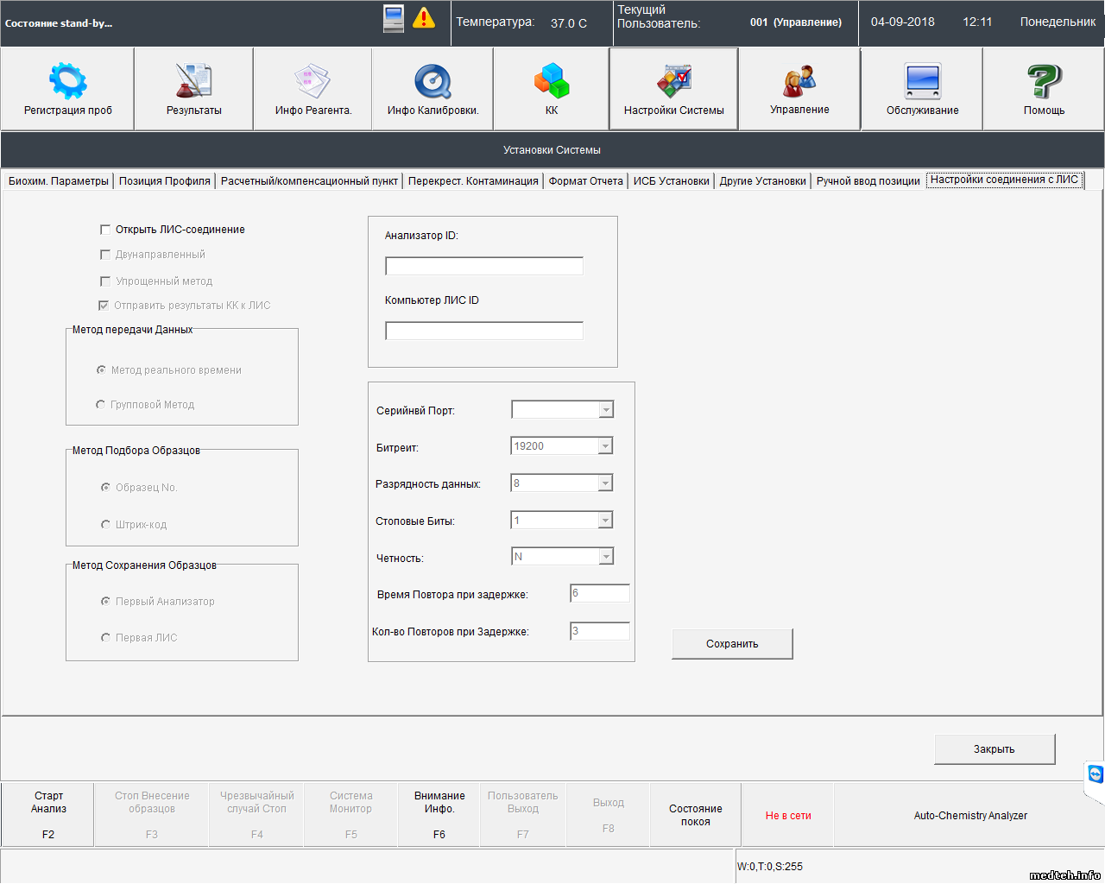Expand the Серийный Порт dropdown
This screenshot has width=1105, height=884.
point(606,410)
